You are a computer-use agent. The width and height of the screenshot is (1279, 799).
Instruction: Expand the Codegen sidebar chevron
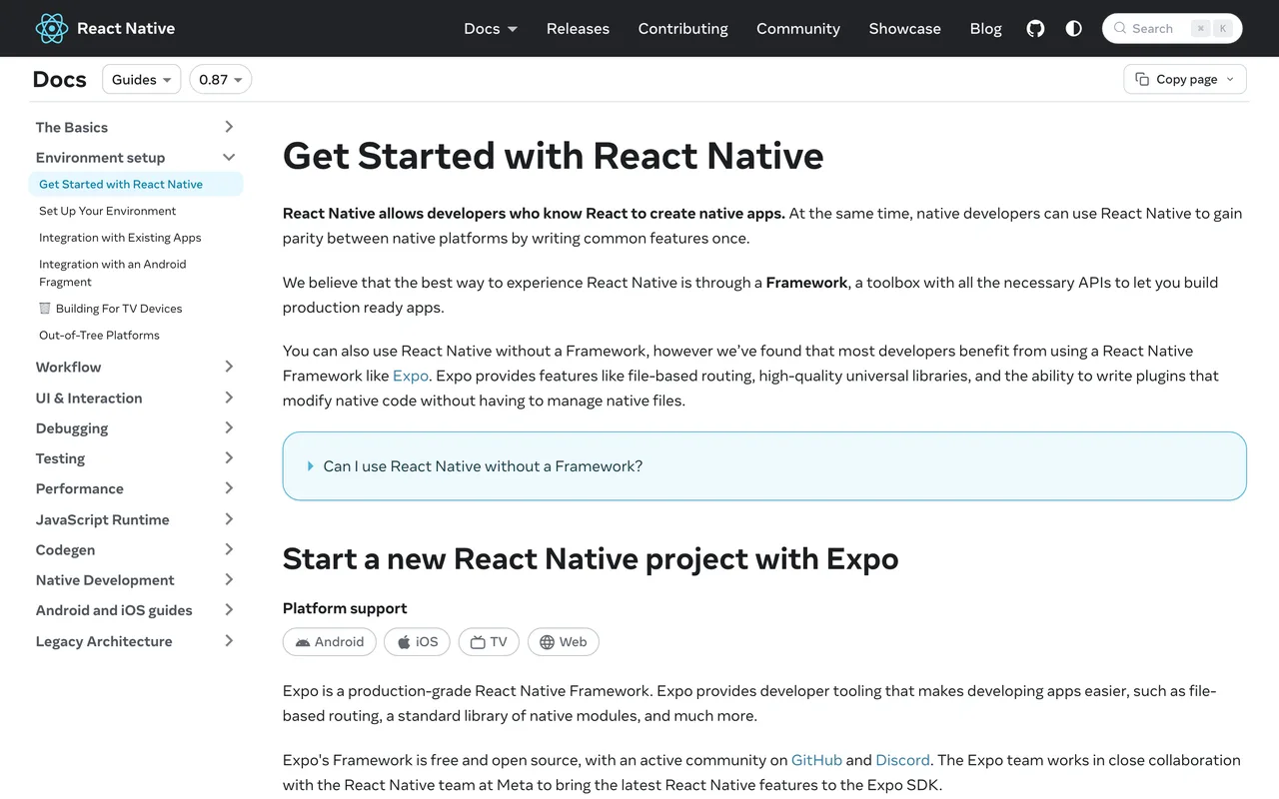coord(229,549)
